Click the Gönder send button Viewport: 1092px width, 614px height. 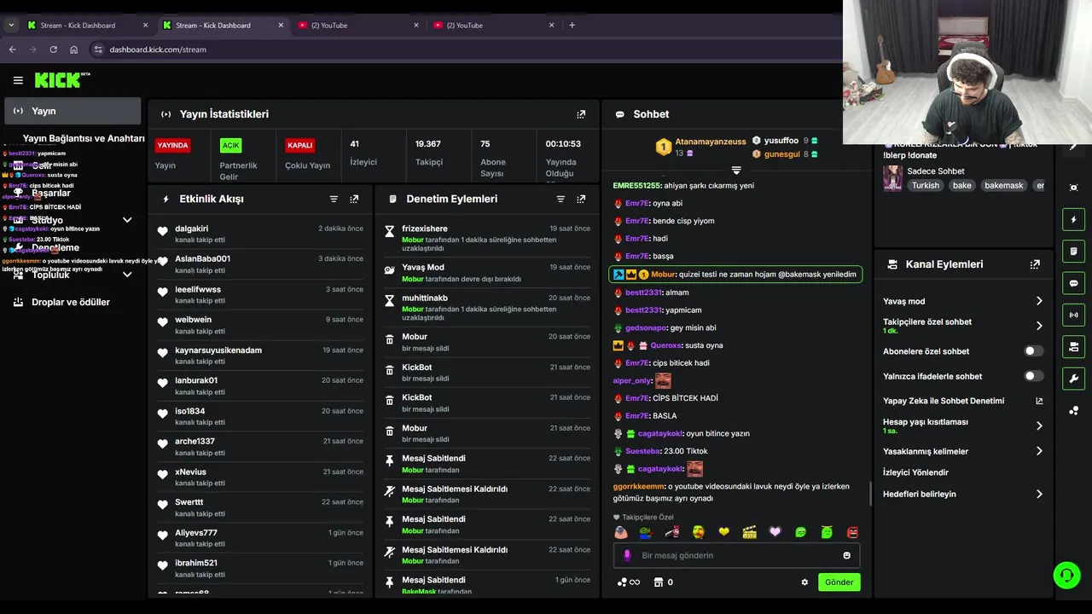839,582
